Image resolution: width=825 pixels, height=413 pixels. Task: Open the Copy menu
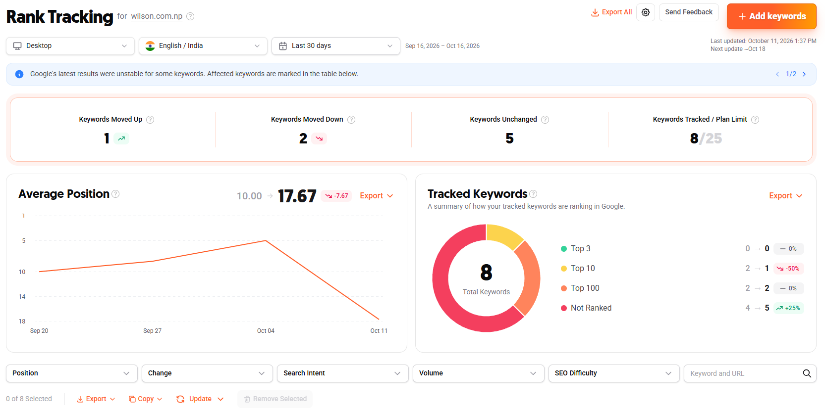tap(146, 399)
